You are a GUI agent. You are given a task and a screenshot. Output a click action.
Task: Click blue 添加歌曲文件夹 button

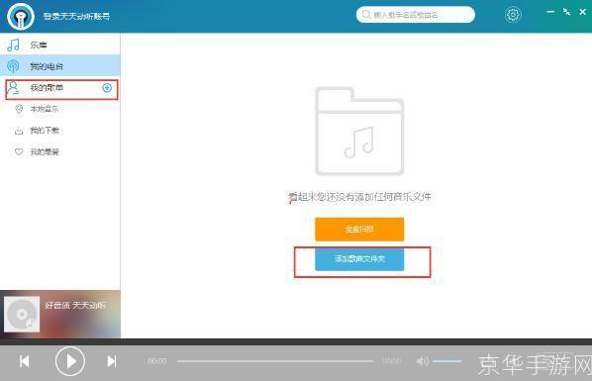pos(359,259)
